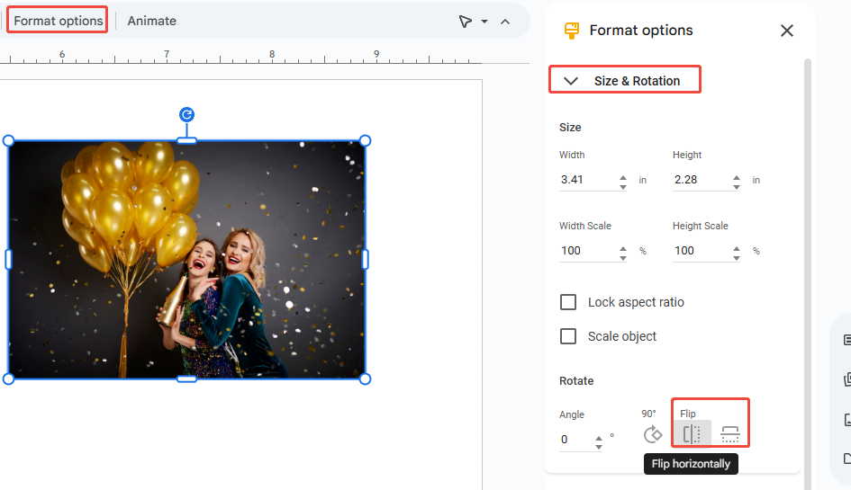Click the Format options panel scrollbar
The height and width of the screenshot is (490, 851).
coord(808,273)
